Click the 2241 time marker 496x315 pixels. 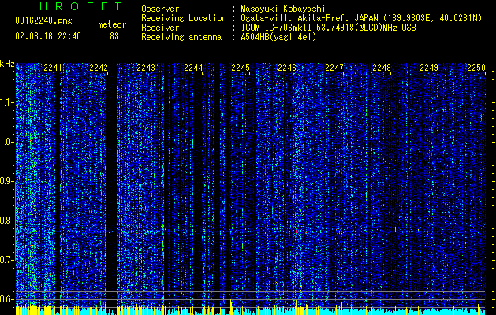click(53, 68)
